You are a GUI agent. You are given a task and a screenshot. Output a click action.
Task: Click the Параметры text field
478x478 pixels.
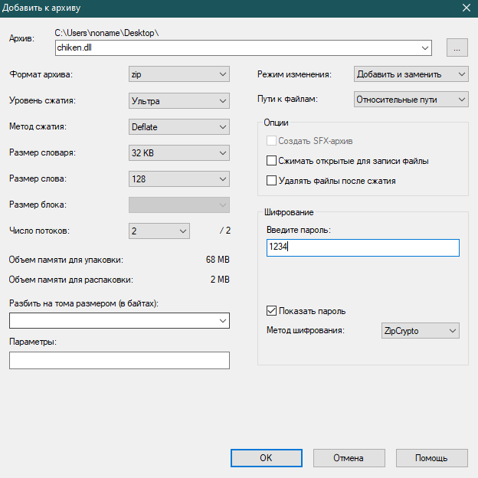point(120,361)
